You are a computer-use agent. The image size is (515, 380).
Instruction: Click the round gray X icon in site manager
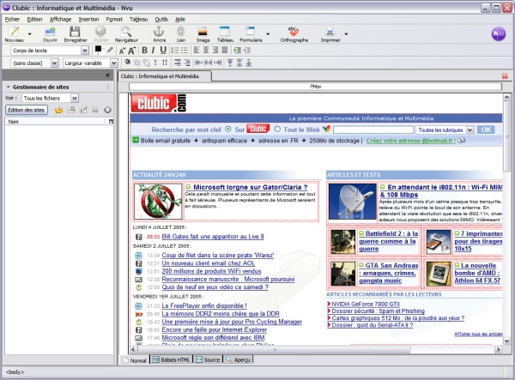[107, 110]
